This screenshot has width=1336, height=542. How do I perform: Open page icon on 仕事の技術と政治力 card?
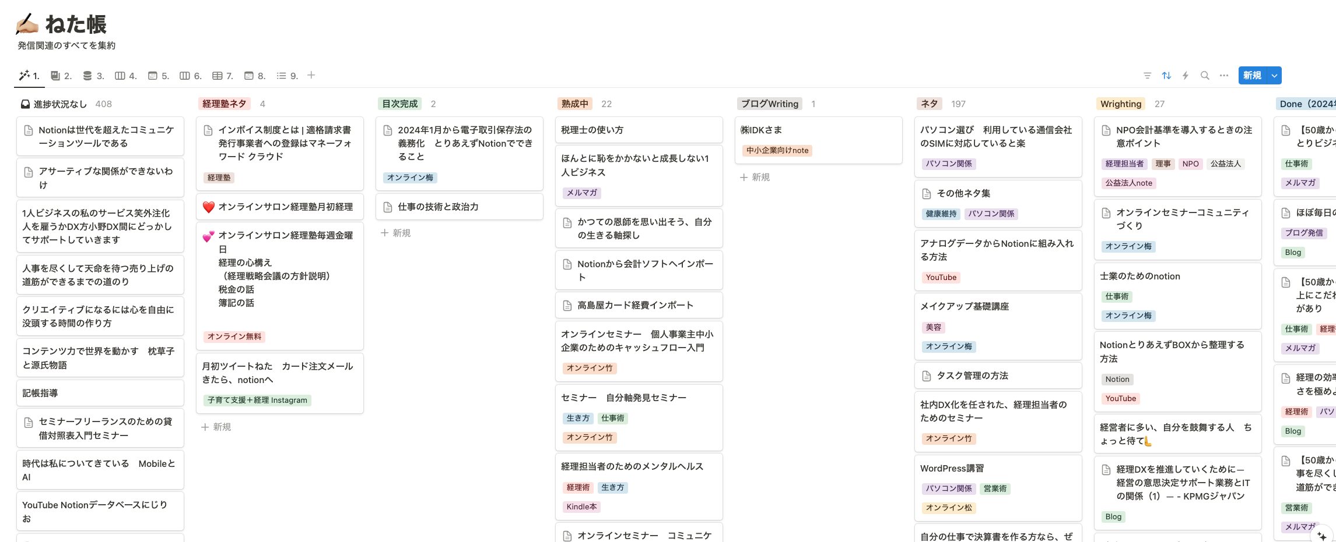pos(388,207)
